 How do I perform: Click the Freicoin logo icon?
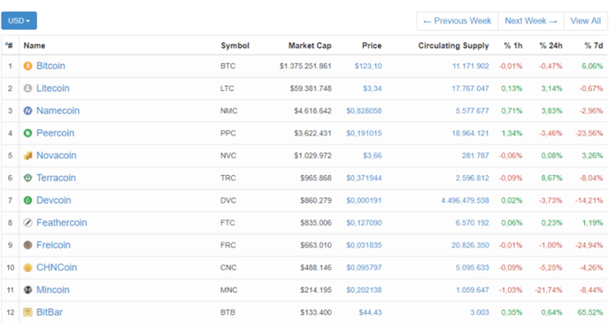(27, 245)
